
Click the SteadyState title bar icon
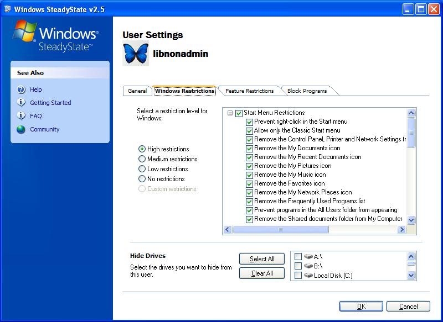pos(8,9)
